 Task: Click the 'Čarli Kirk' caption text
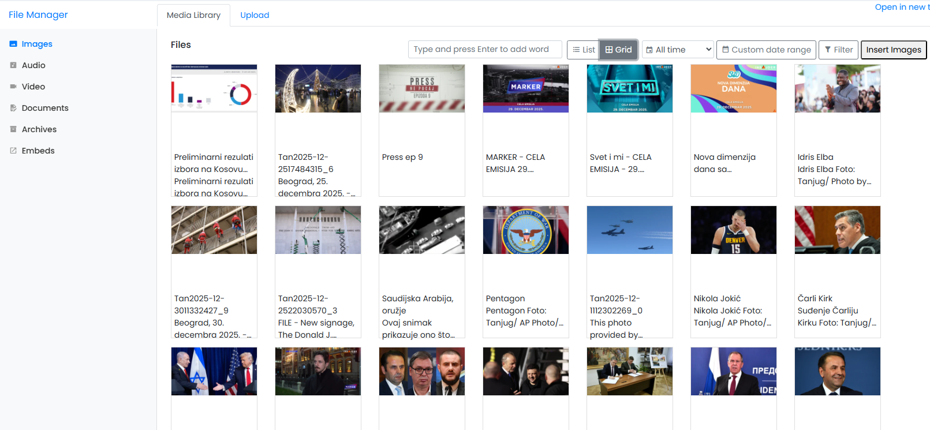(x=815, y=298)
